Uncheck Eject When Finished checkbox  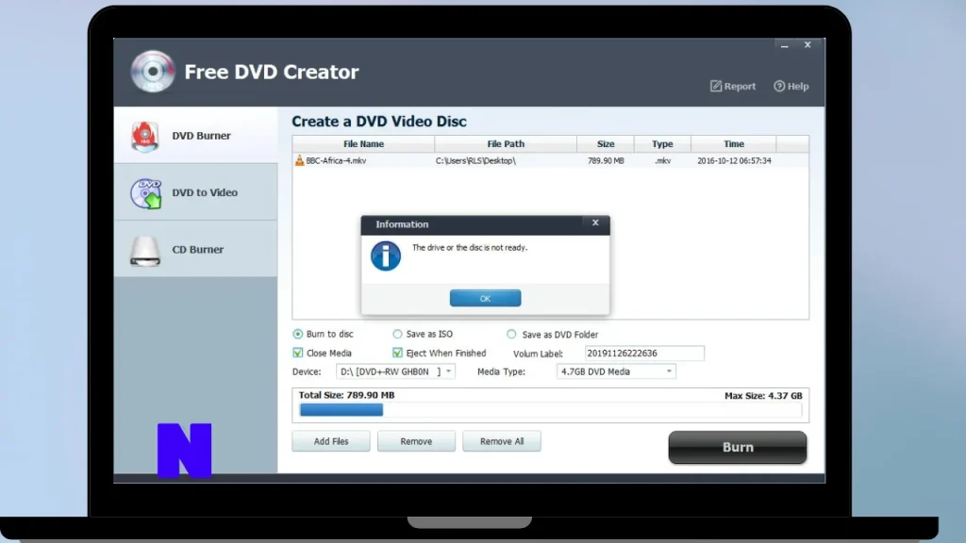(x=397, y=353)
